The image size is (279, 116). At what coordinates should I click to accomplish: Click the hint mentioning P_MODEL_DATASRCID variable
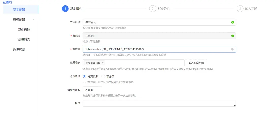tap(125, 55)
